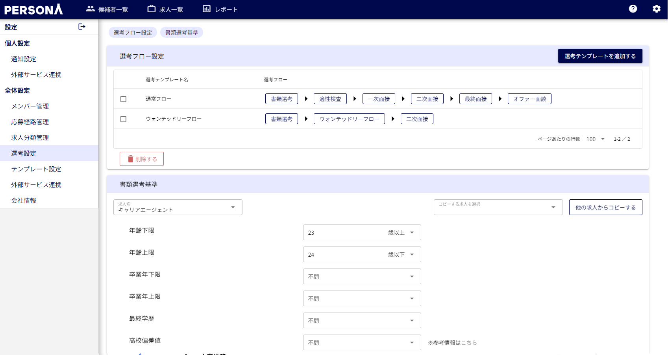
Task: Open 求人分類管理 in the sidebar
Action: click(49, 138)
